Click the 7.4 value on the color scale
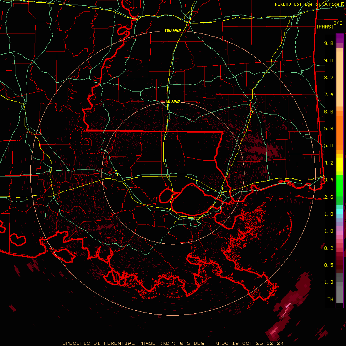Viewport: 346px width, 346px height. pyautogui.click(x=329, y=95)
